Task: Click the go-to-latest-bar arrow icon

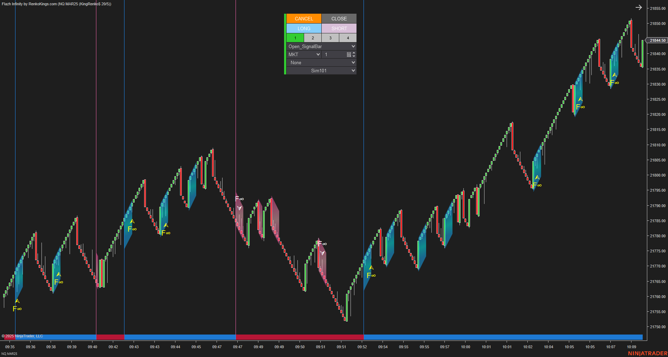Action: point(638,7)
